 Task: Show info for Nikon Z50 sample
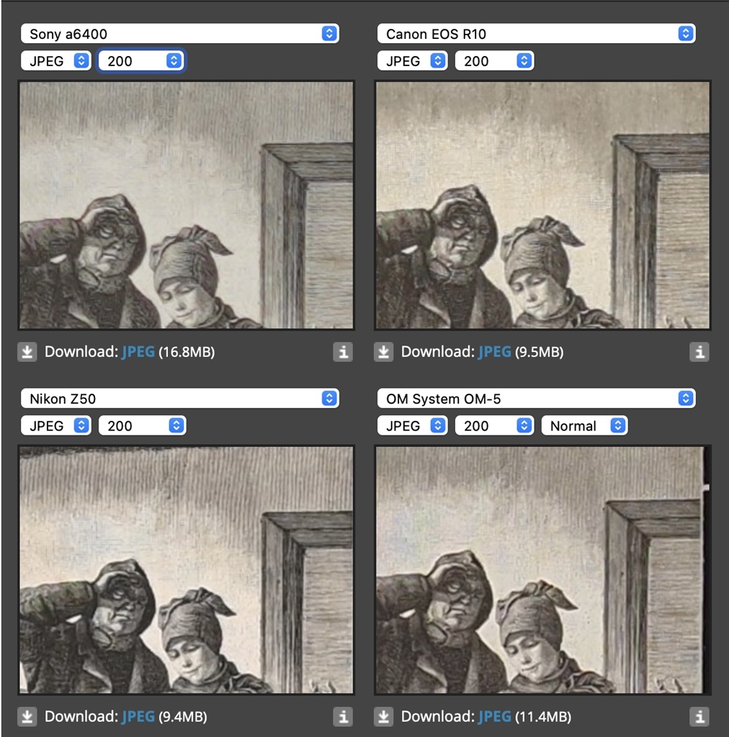pos(343,716)
